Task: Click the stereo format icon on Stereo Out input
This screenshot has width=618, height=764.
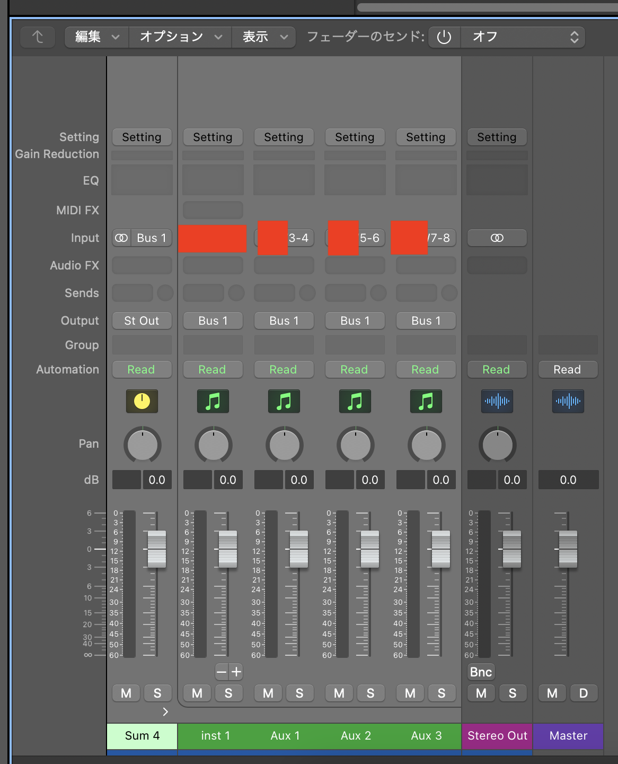Action: click(x=497, y=238)
